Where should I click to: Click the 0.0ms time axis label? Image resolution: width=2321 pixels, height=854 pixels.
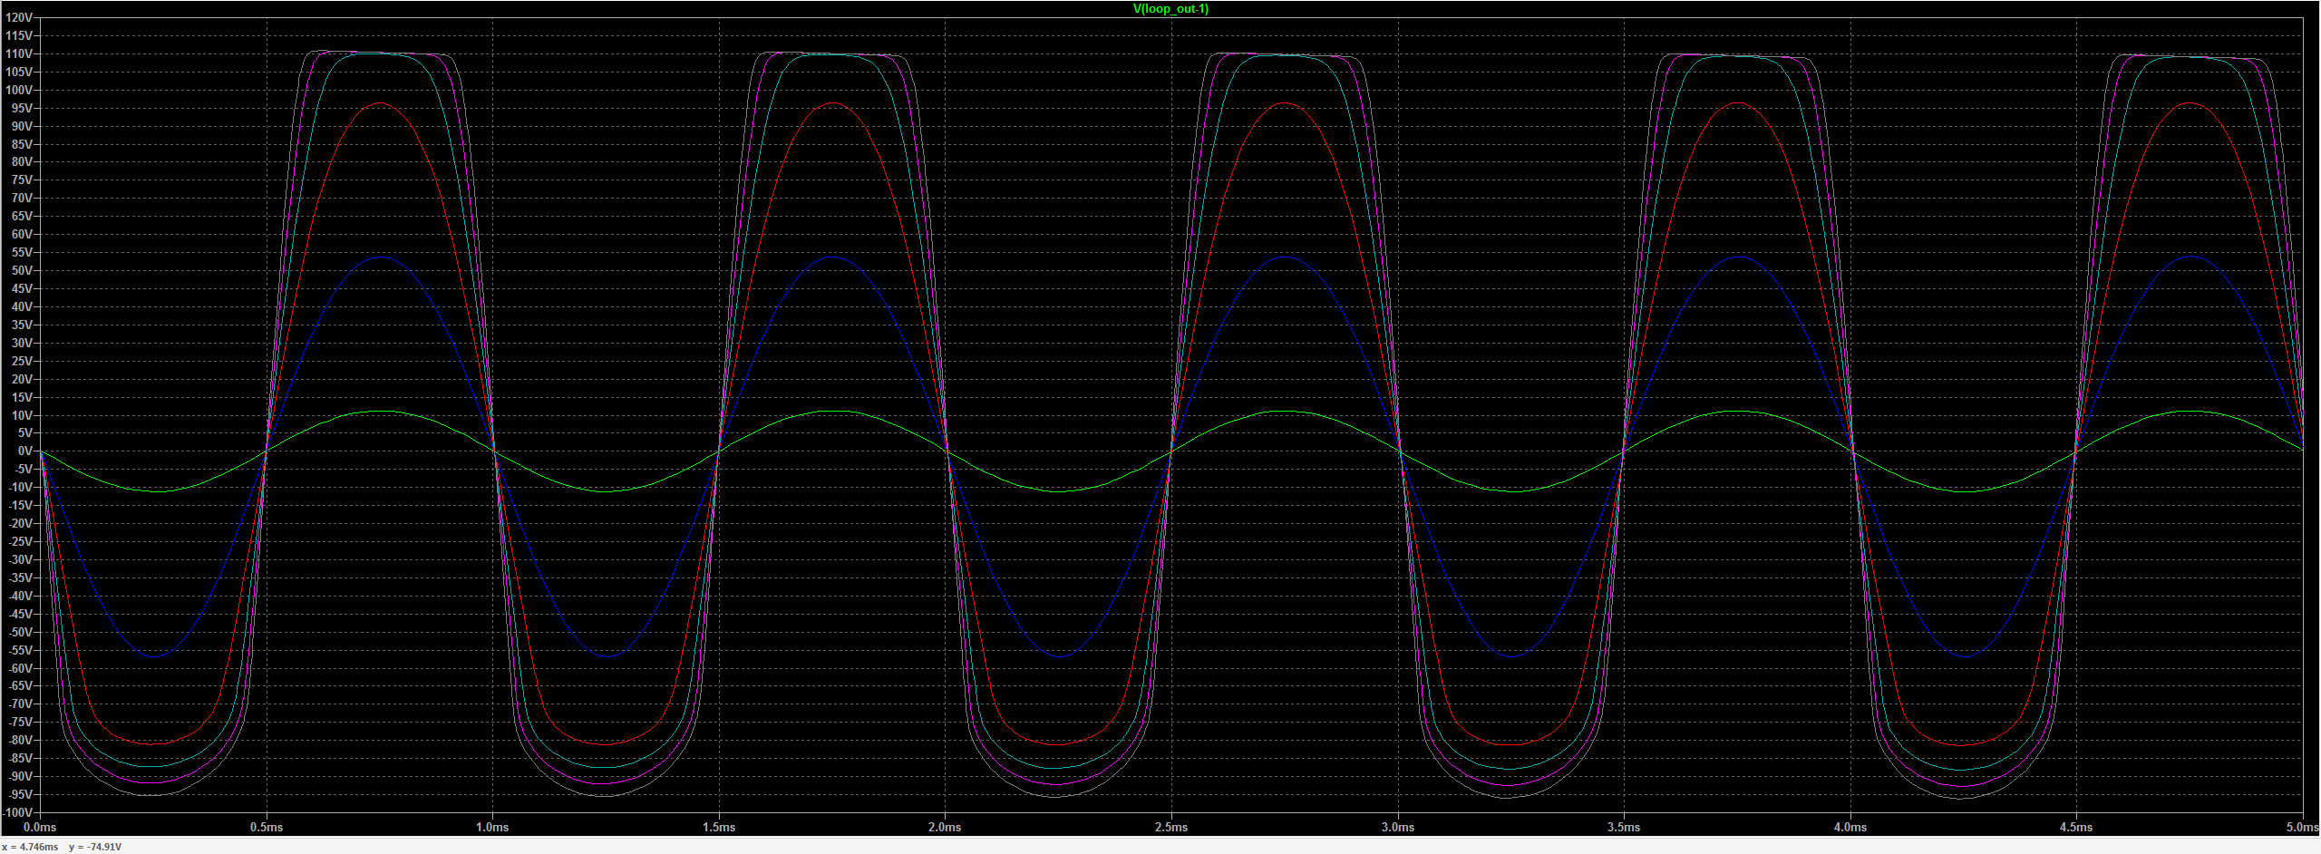[40, 827]
